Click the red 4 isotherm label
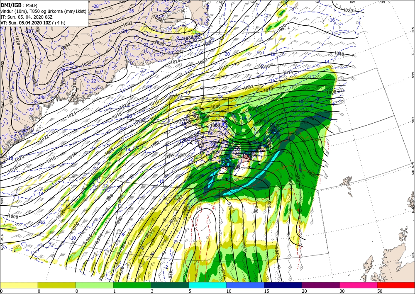Screen dimensions: 415x294 pyautogui.click(x=213, y=208)
